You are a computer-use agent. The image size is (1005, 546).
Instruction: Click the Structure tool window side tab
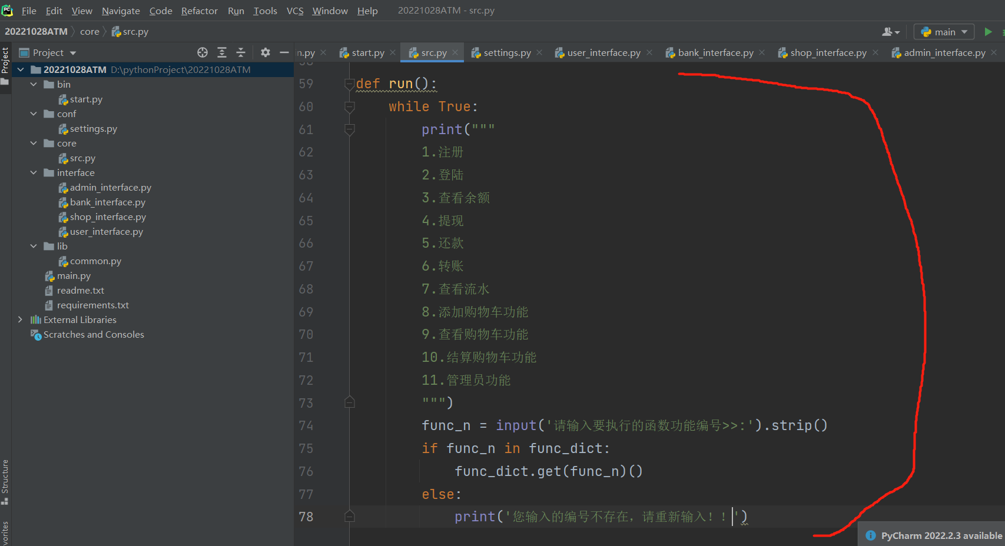tap(5, 481)
